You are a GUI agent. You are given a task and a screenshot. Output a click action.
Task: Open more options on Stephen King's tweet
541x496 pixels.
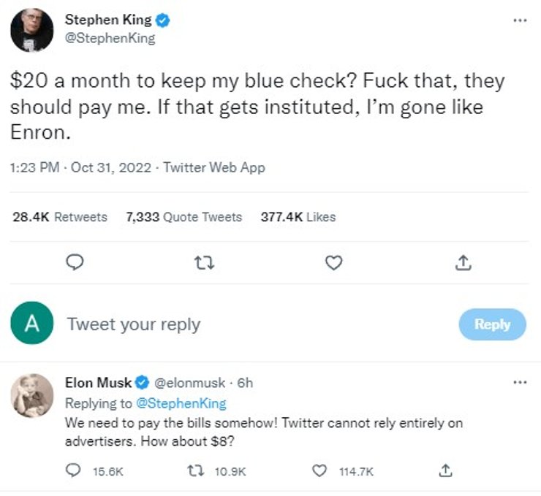(520, 20)
